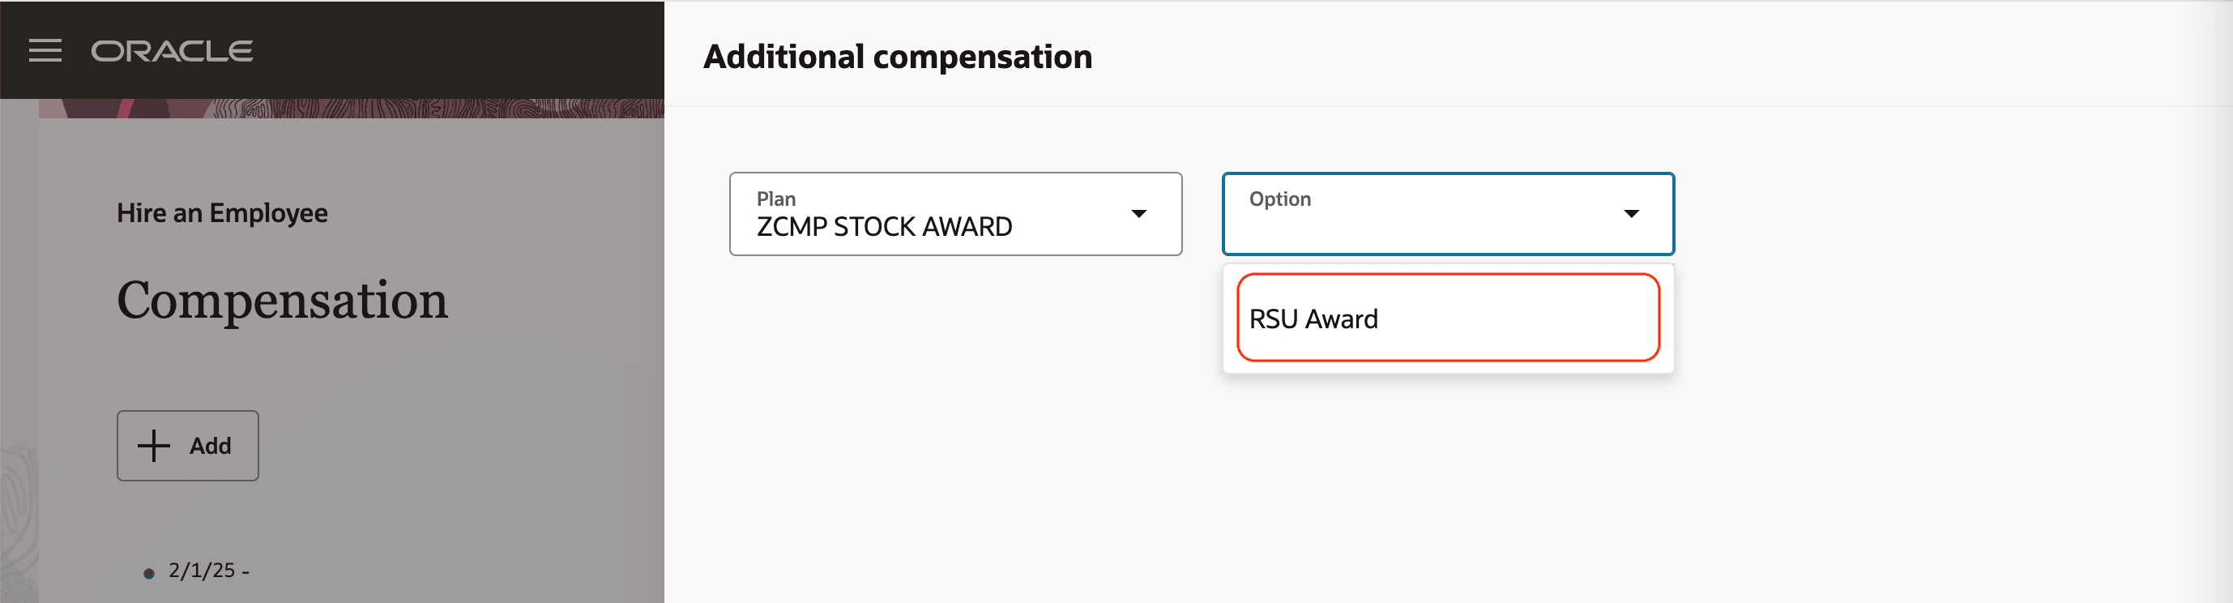Click the large Compensation page title
The width and height of the screenshot is (2233, 603).
tap(282, 301)
